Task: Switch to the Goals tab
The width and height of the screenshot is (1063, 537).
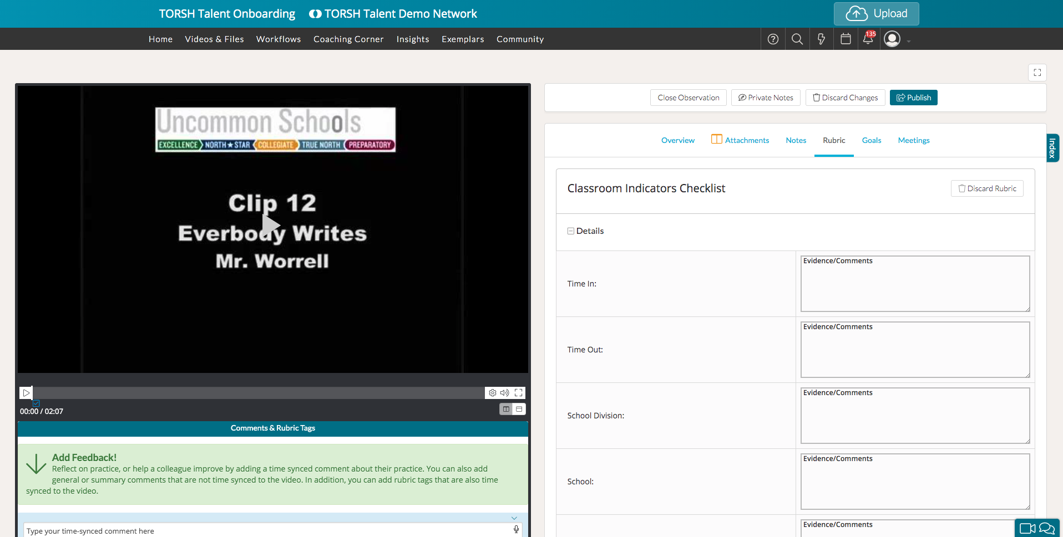Action: pyautogui.click(x=871, y=140)
